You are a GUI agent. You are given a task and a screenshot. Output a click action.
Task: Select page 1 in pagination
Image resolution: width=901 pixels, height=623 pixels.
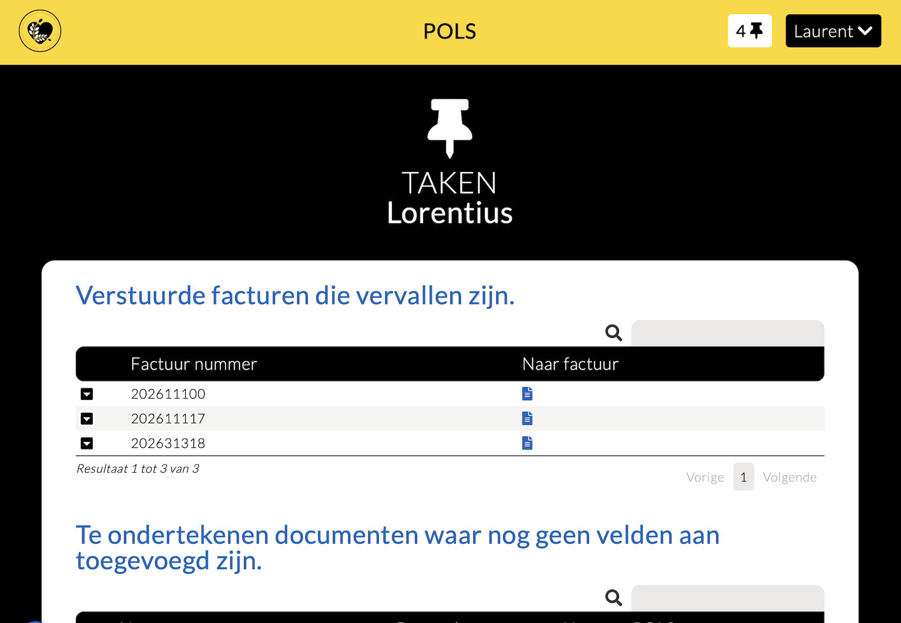coord(743,477)
